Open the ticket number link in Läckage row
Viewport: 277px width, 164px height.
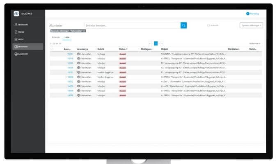click(x=70, y=54)
